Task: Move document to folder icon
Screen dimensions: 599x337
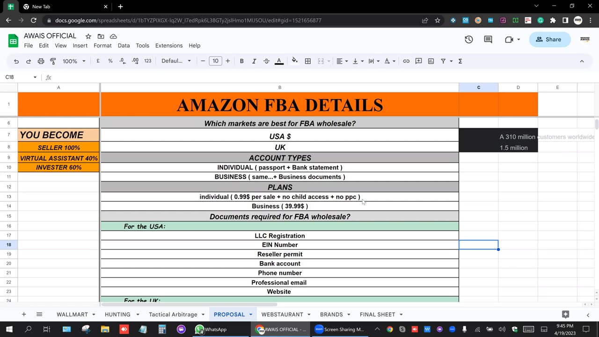Action: [x=101, y=36]
